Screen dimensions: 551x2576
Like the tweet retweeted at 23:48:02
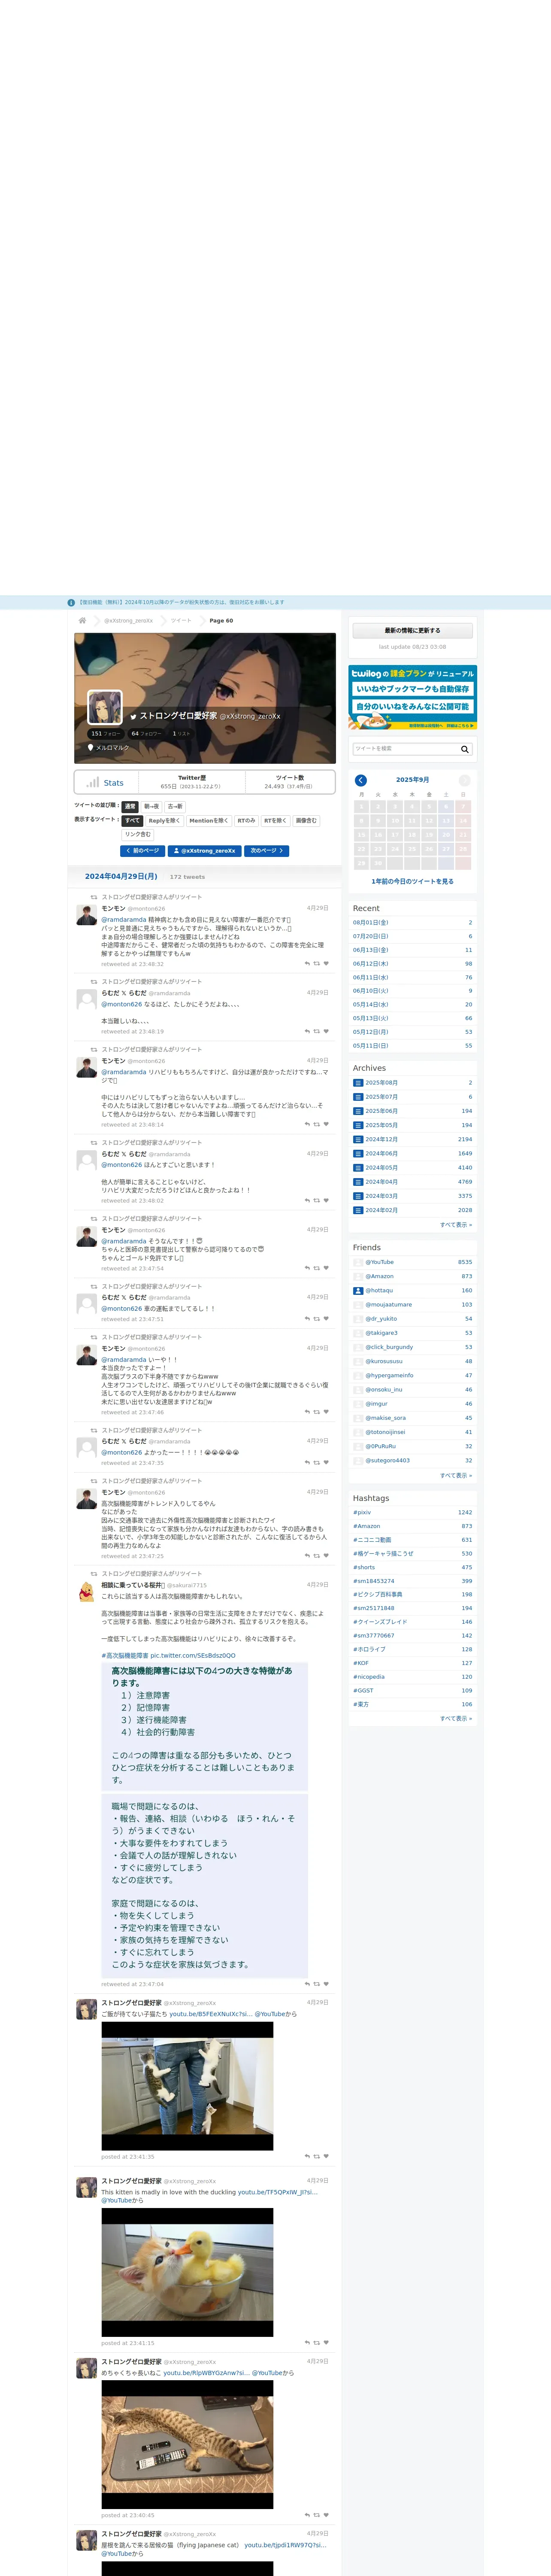point(326,1200)
